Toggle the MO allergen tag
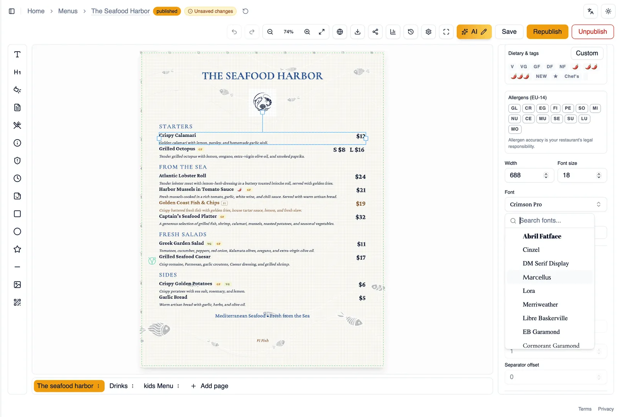This screenshot has width=618, height=417. tap(515, 129)
